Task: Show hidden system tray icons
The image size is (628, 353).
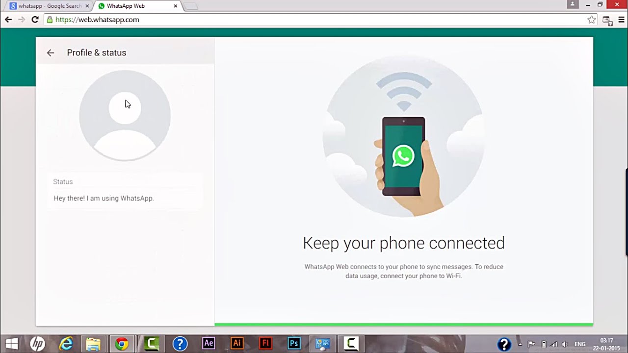Action: tap(520, 344)
